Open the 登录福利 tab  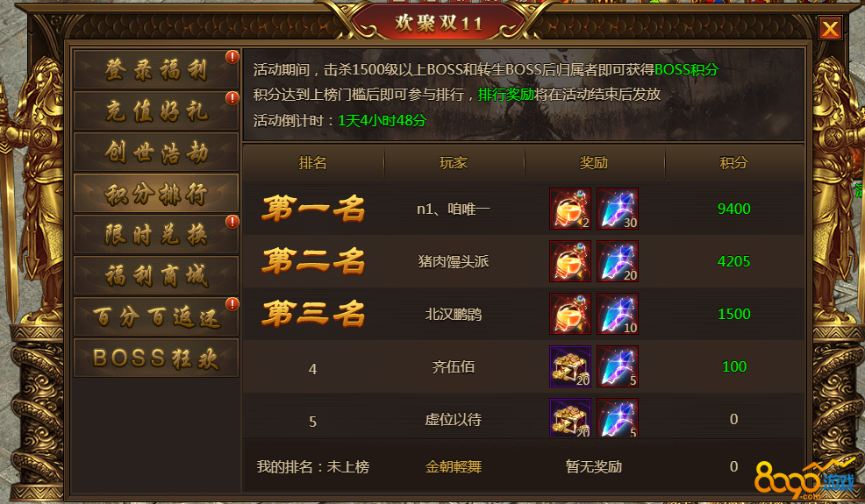click(156, 69)
